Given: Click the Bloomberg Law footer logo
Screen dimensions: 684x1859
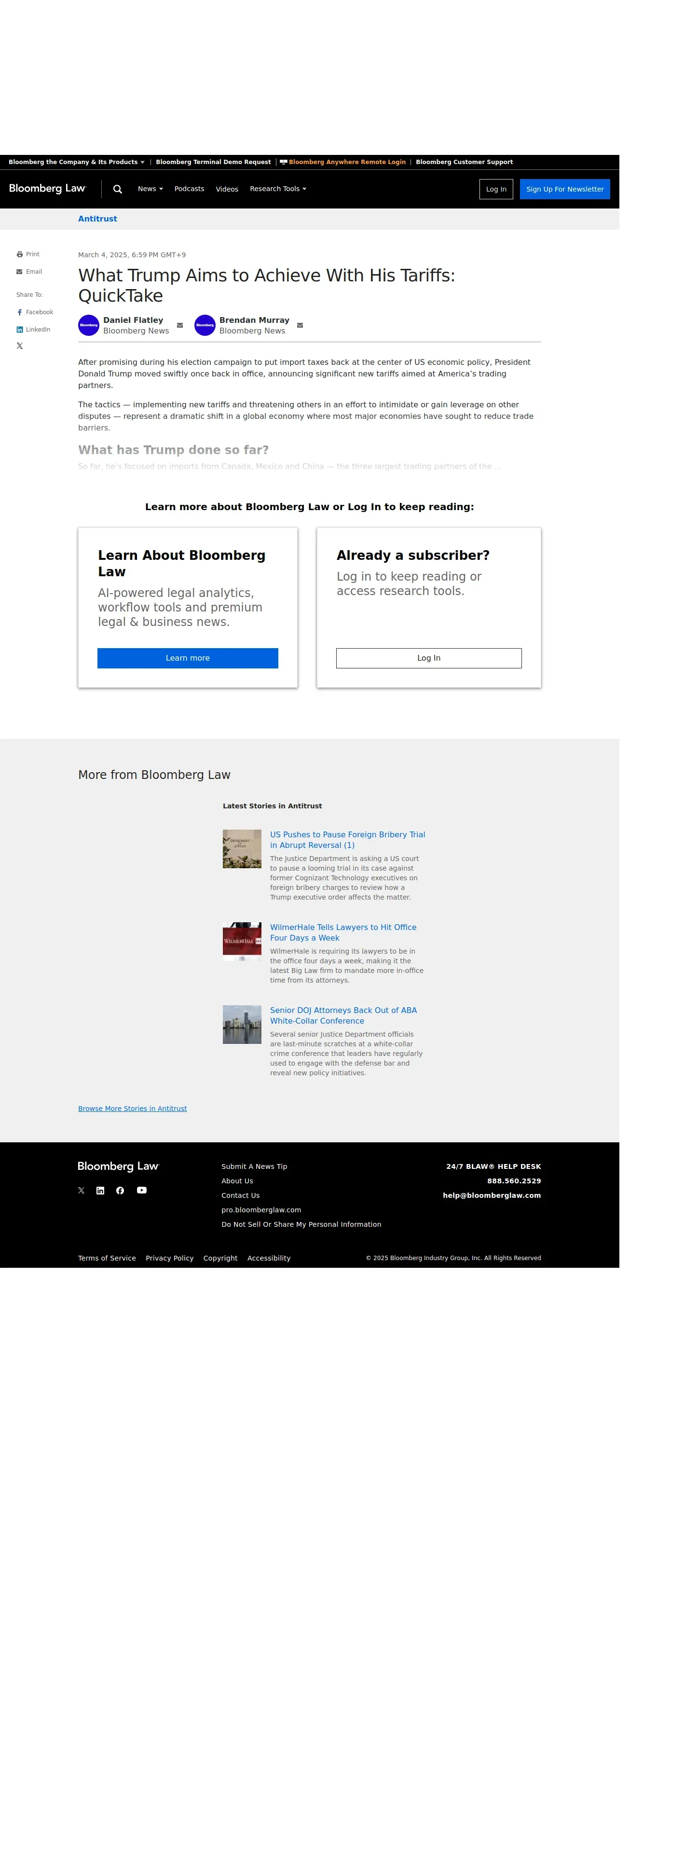Looking at the screenshot, I should tap(118, 1166).
